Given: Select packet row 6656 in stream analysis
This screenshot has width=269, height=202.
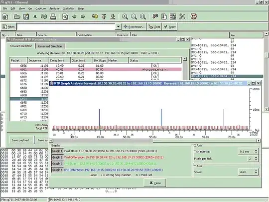Looking at the screenshot, I should (96, 66).
